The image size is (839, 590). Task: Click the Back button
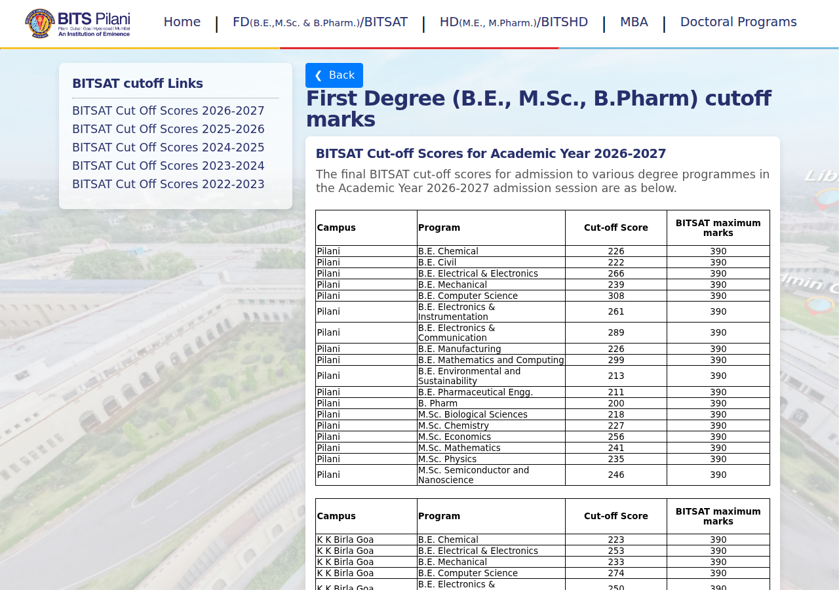[x=334, y=75]
